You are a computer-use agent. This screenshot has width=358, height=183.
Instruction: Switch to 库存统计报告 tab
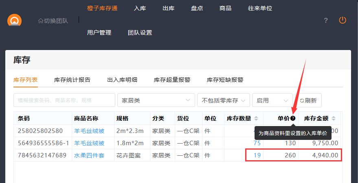coord(72,80)
